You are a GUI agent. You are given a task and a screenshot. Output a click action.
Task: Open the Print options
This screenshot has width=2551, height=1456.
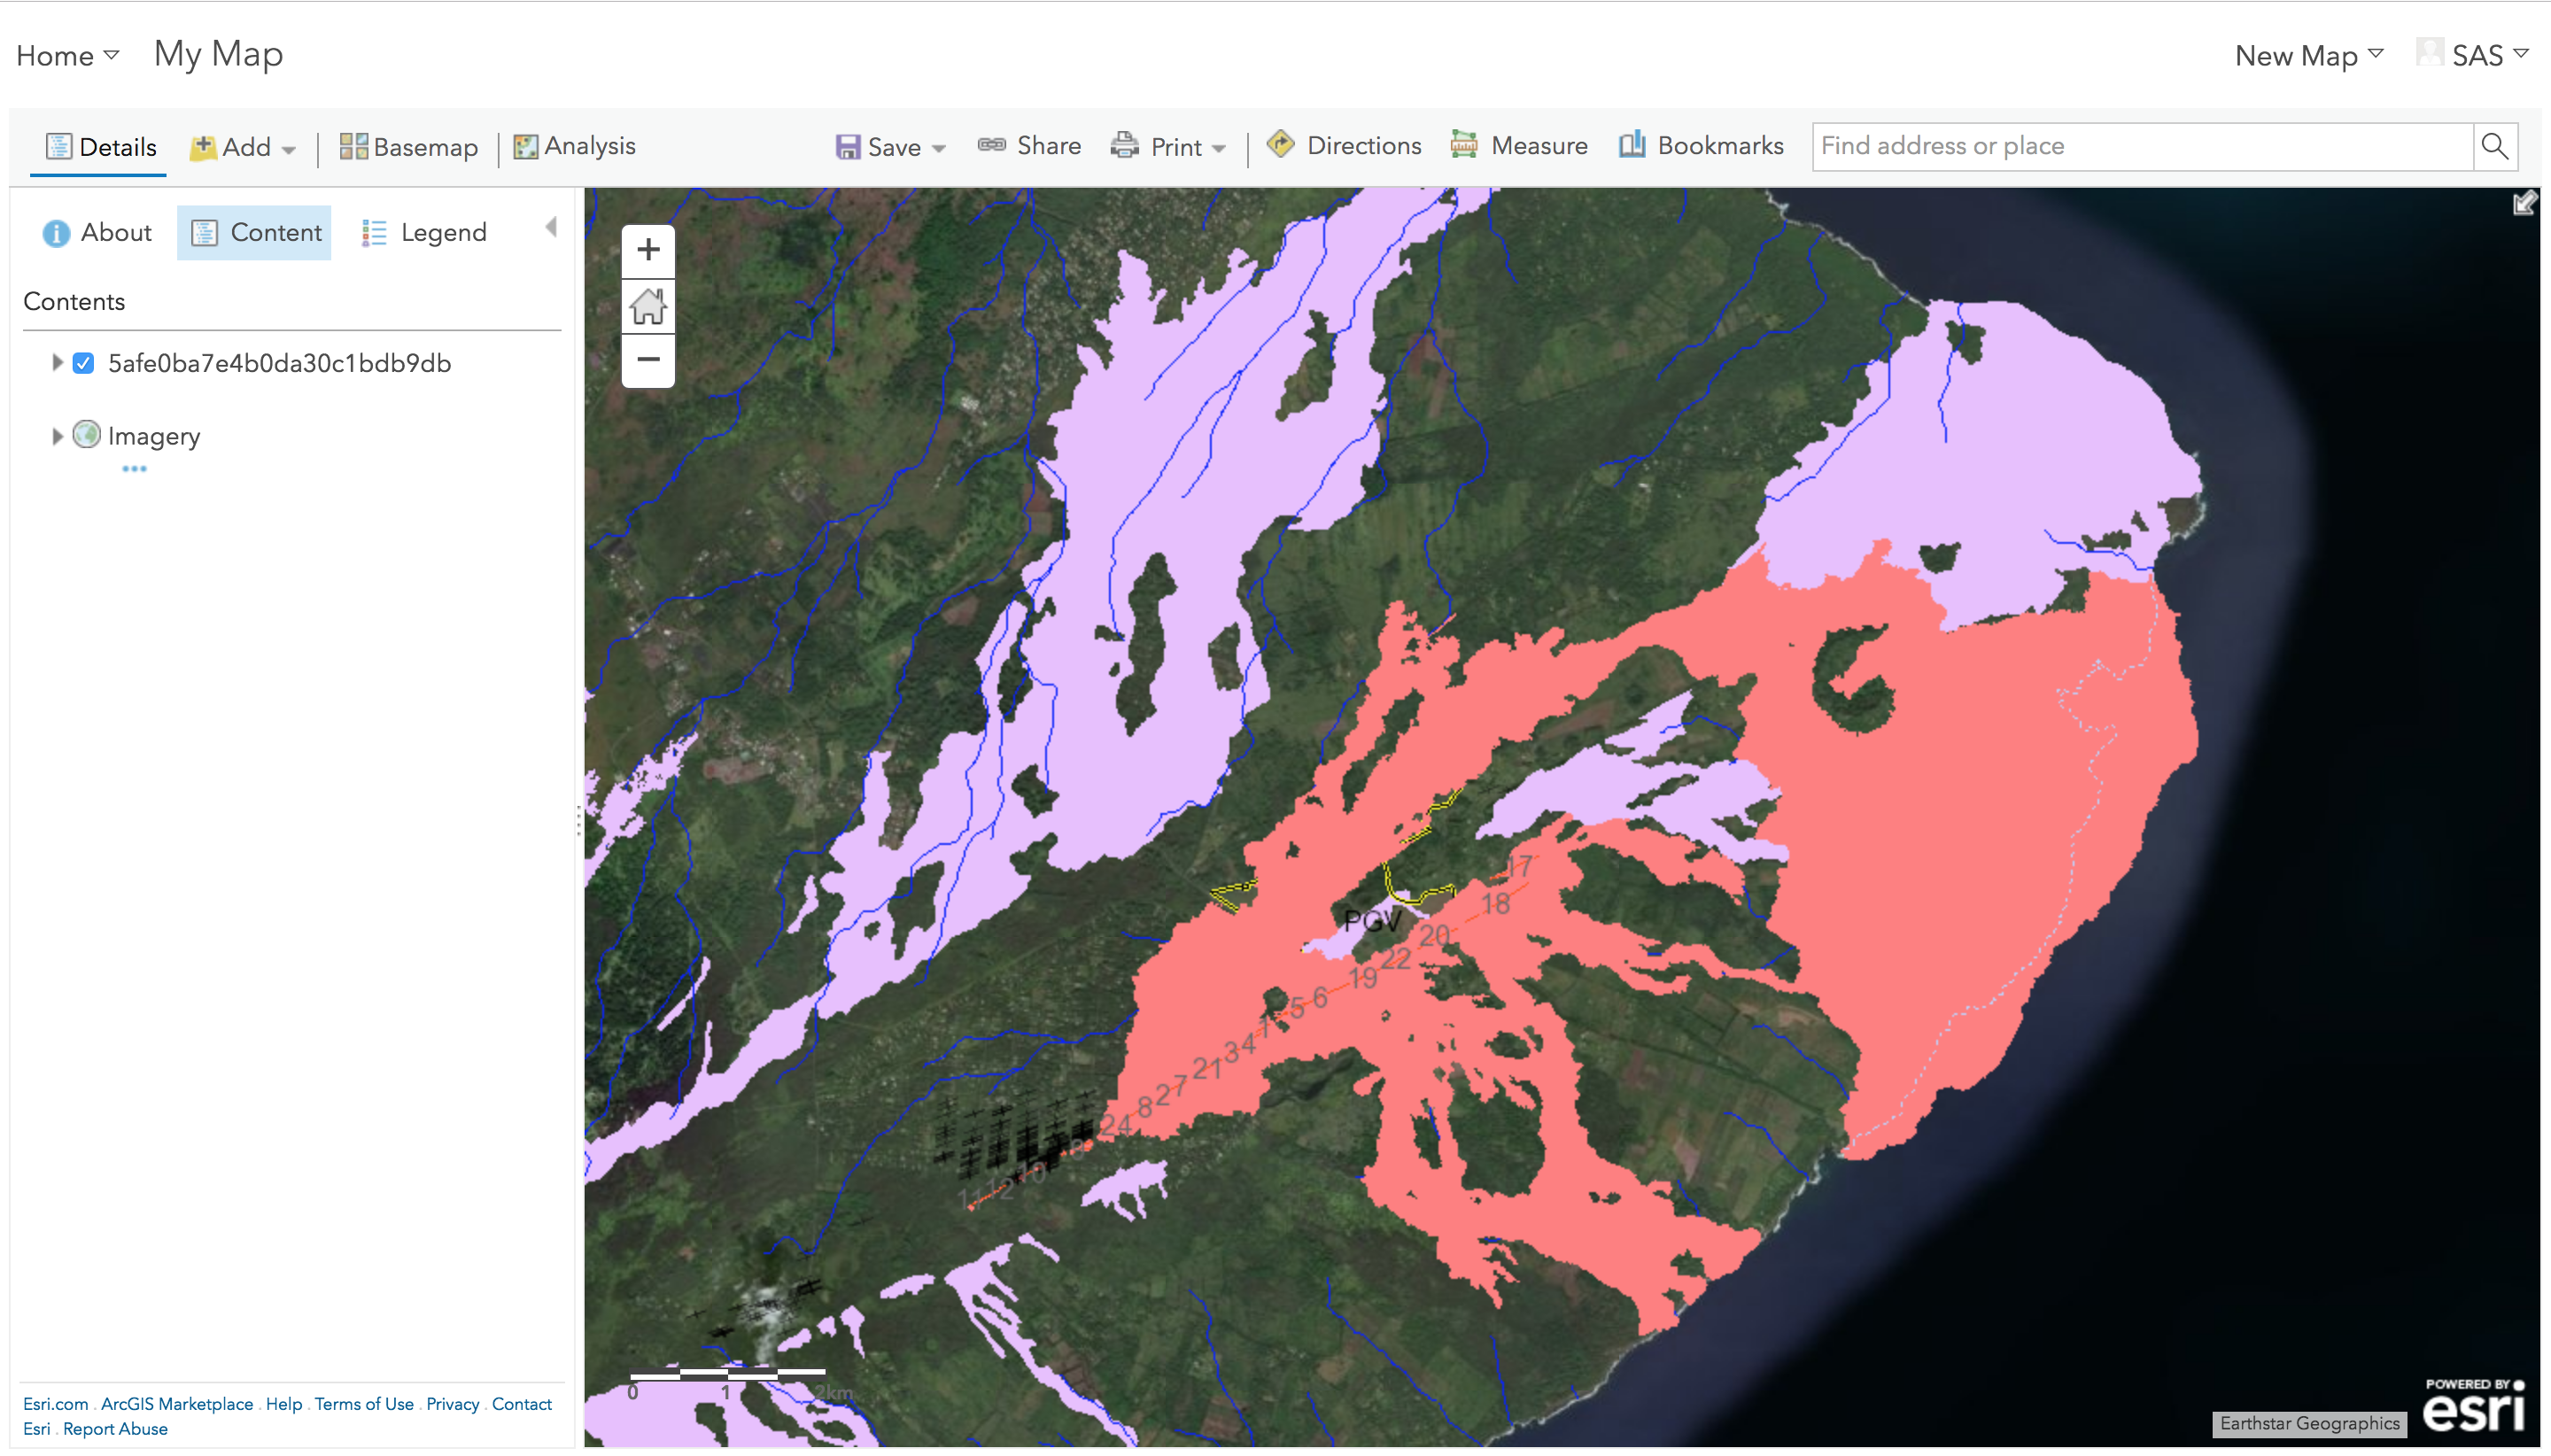tap(1167, 146)
